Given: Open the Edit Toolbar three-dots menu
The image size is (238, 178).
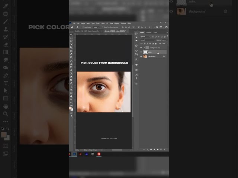Looking at the screenshot, I should coord(71,103).
